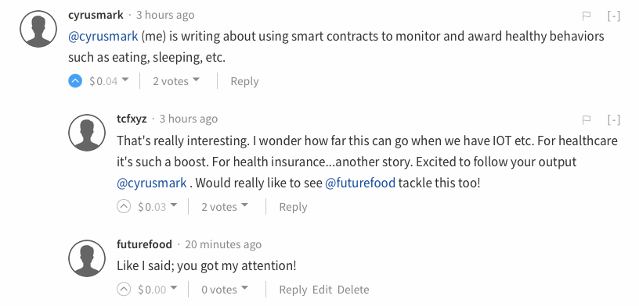This screenshot has height=306, width=639.
Task: Collapse the tcfxyz comment
Action: [614, 120]
